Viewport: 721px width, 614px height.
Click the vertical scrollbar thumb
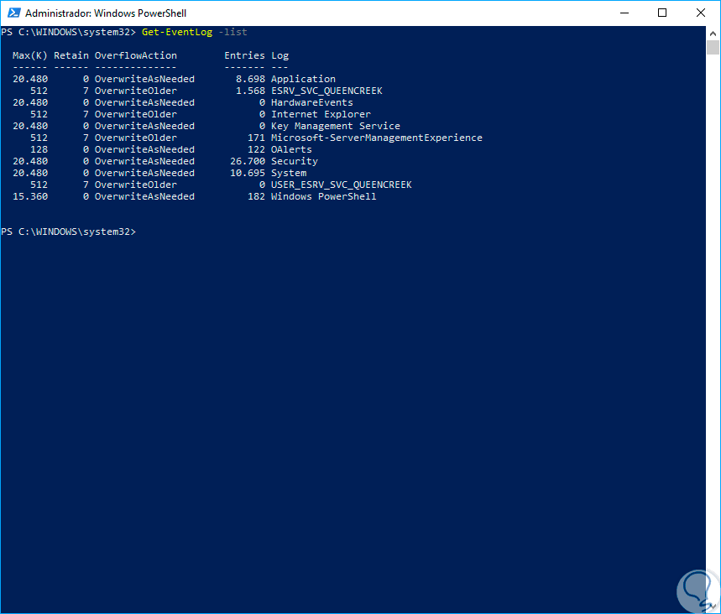713,48
